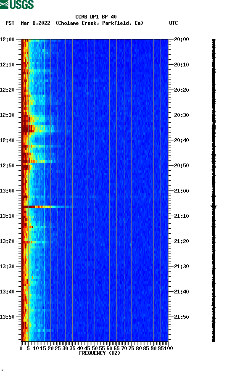
Task: Click the 21:30 UTC time label
Action: coord(182,267)
